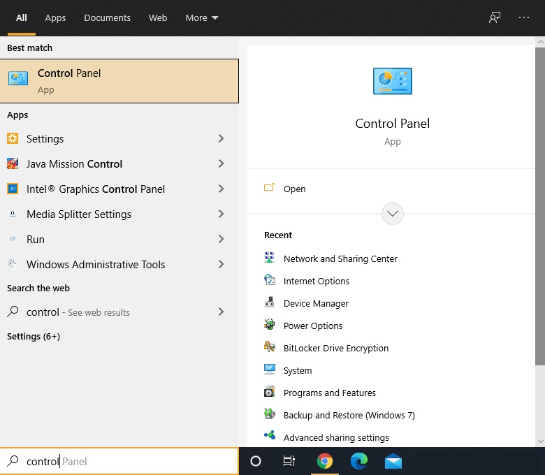Click the web search magnifier icon
The width and height of the screenshot is (545, 475).
[13, 312]
